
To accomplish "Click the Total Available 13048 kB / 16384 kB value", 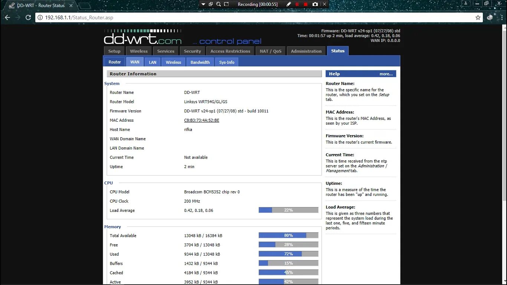I will tap(203, 236).
